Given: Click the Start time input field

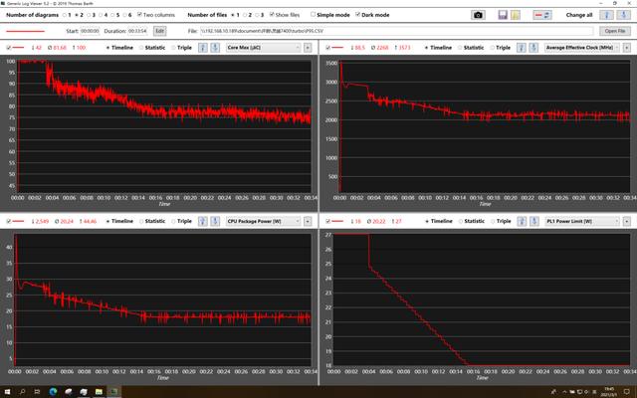Looking at the screenshot, I should 90,31.
